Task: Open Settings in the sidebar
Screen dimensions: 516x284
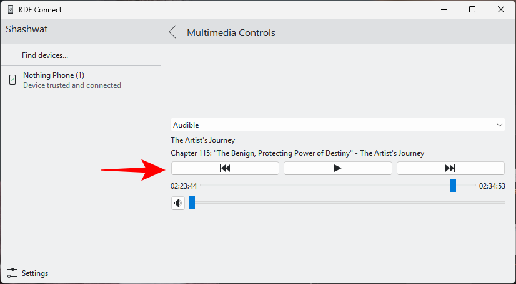Action: pyautogui.click(x=35, y=273)
